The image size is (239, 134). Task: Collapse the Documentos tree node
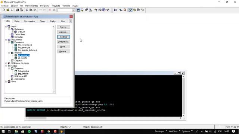click(x=6, y=40)
